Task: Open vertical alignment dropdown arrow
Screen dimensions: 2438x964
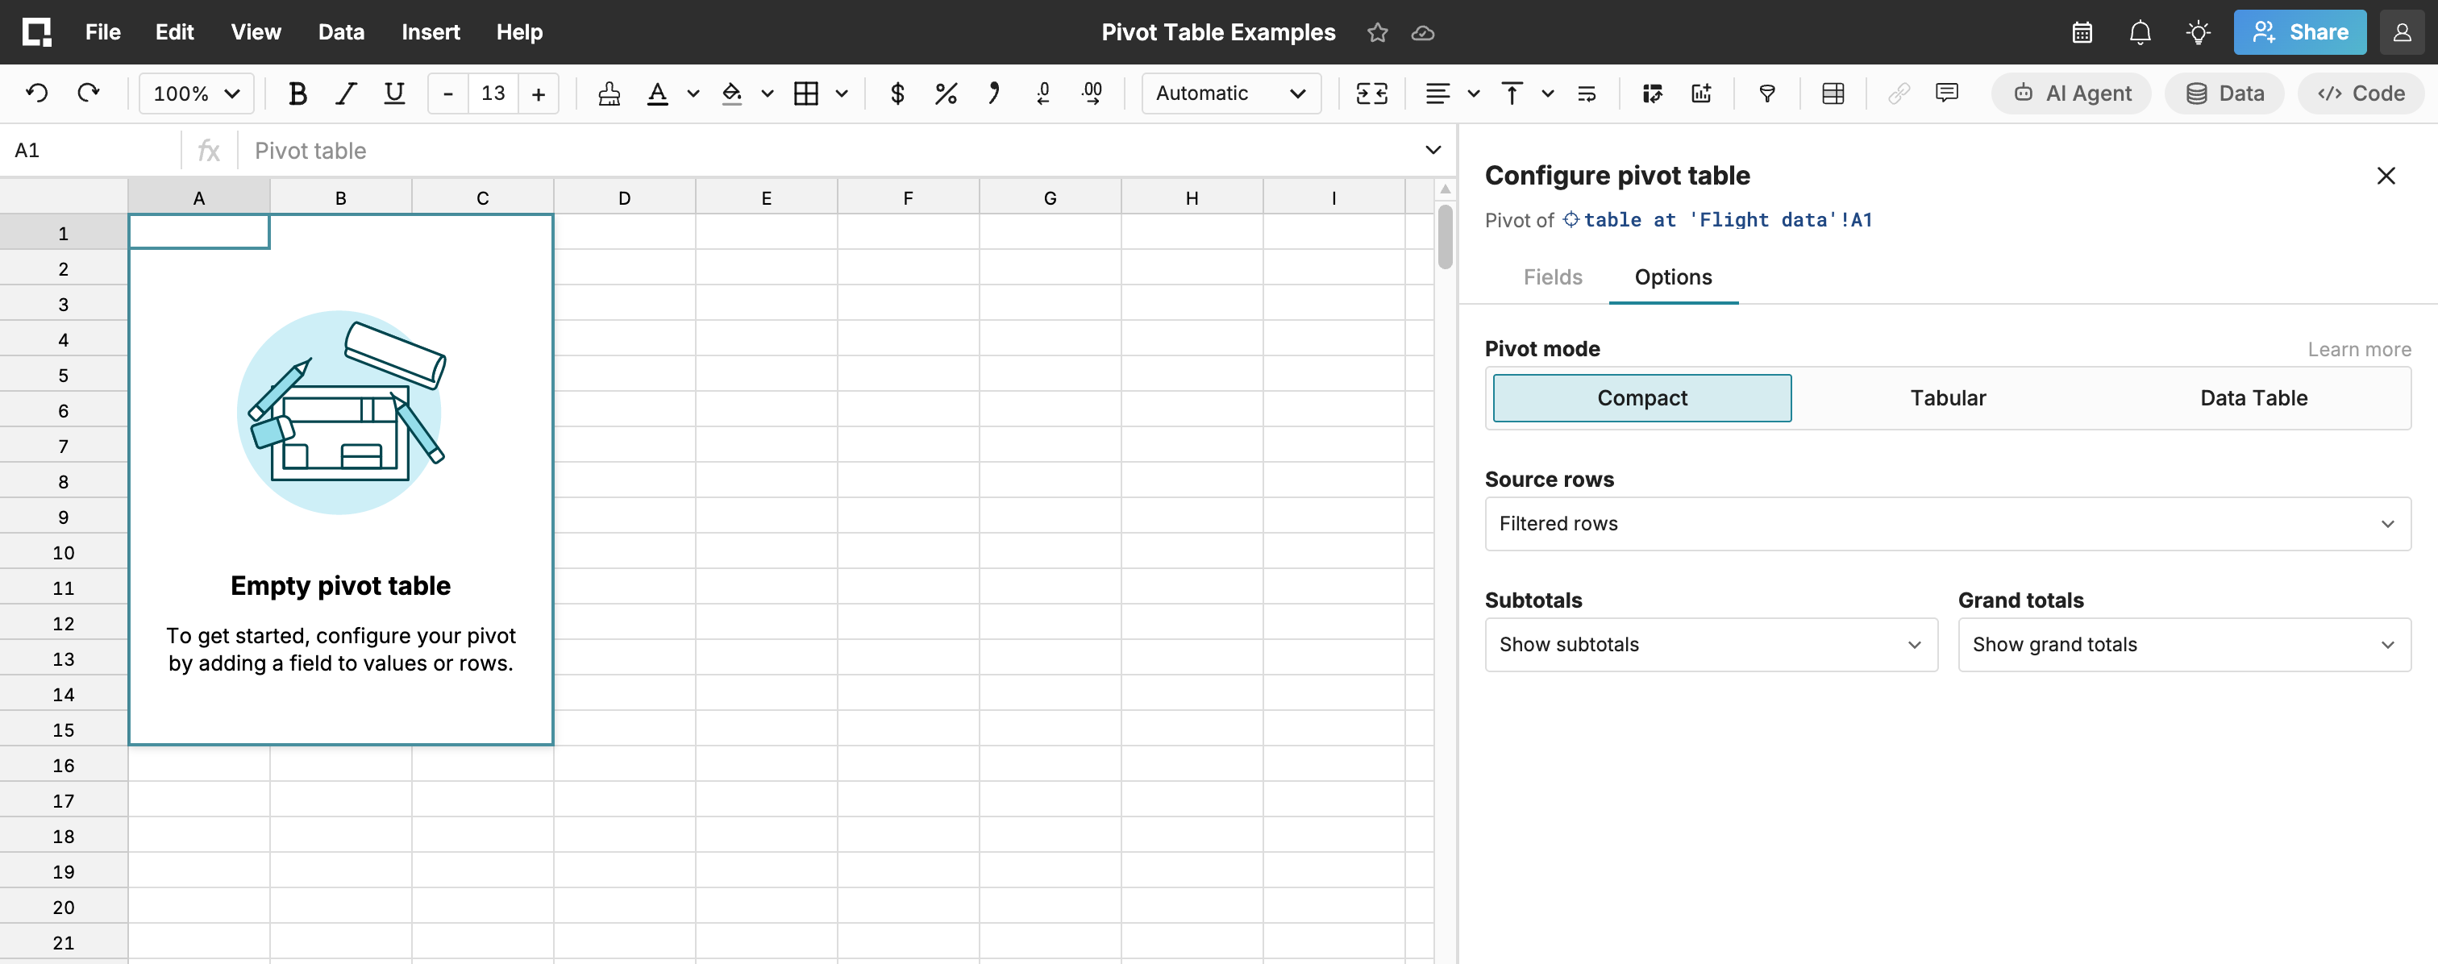Action: click(x=1547, y=93)
